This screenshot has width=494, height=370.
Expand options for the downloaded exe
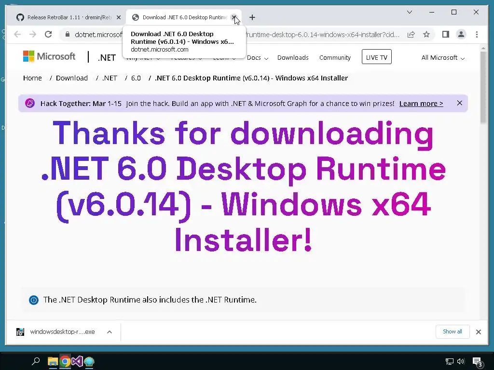point(110,332)
